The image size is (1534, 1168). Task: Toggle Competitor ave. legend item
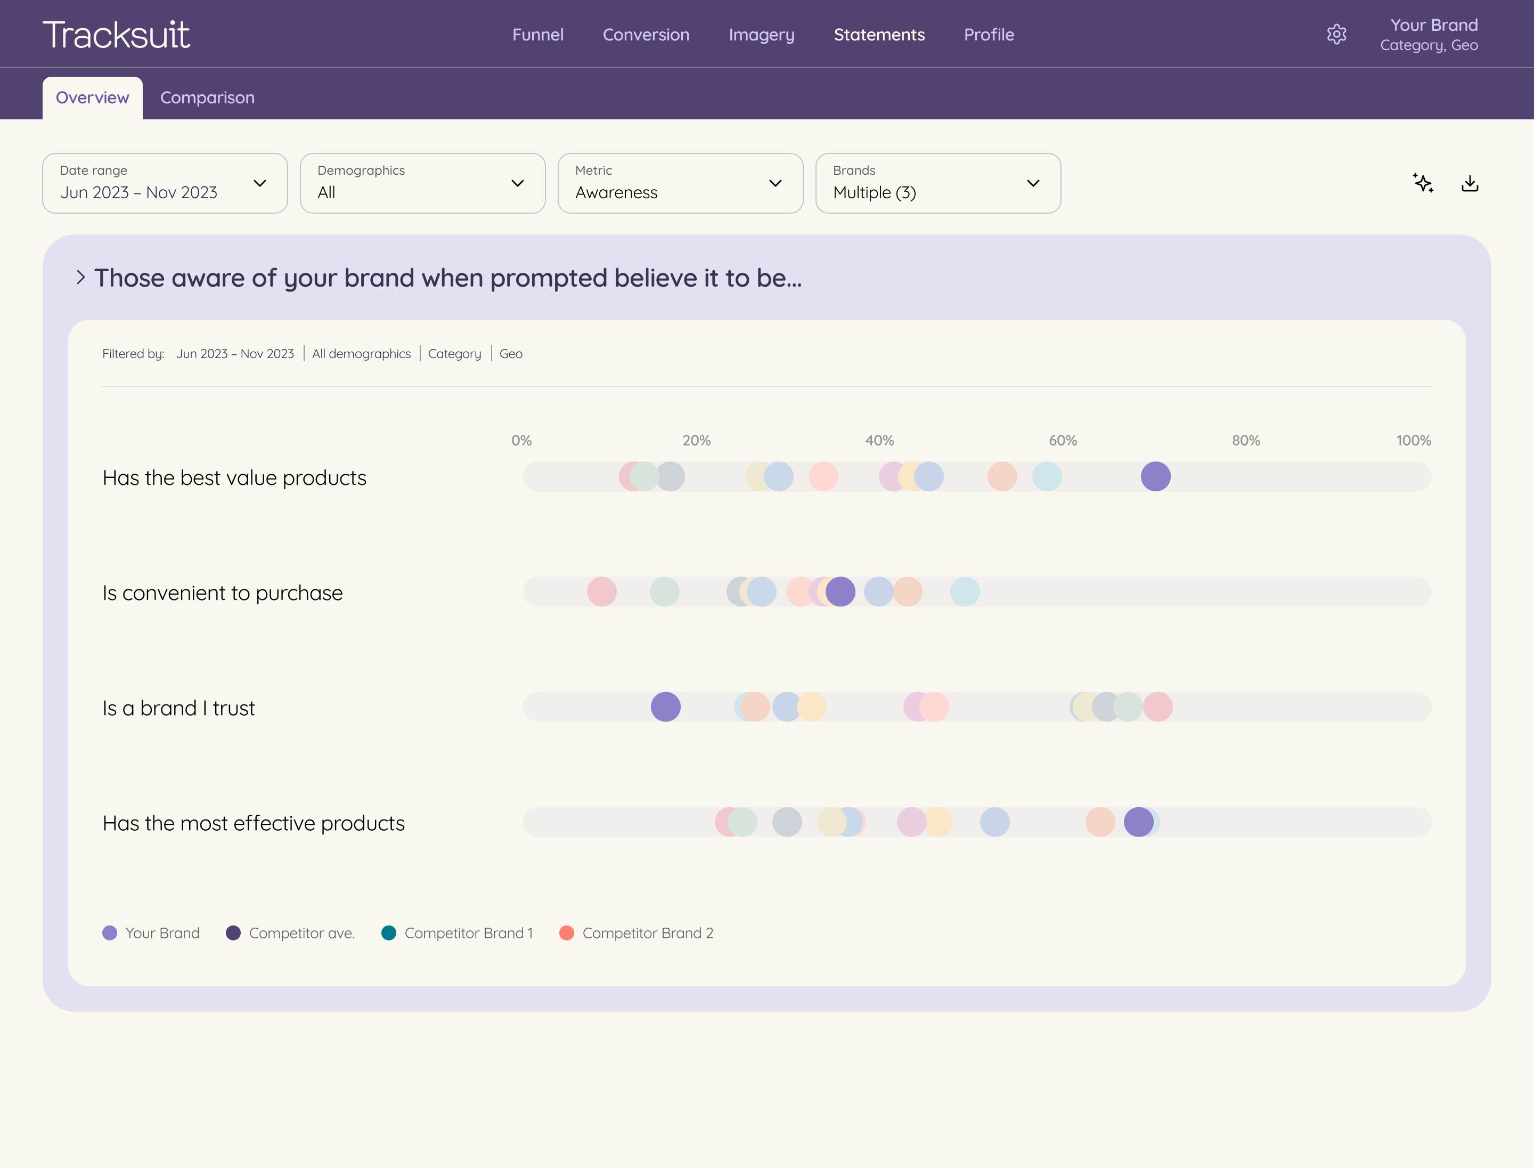[x=290, y=933]
